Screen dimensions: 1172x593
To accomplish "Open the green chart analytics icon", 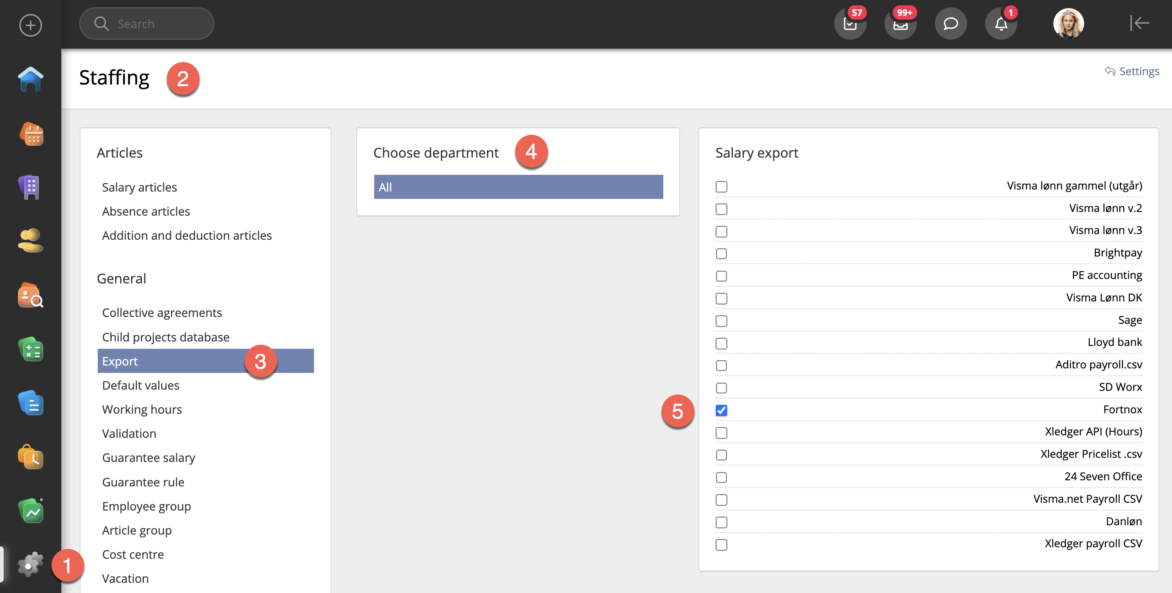I will tap(31, 511).
